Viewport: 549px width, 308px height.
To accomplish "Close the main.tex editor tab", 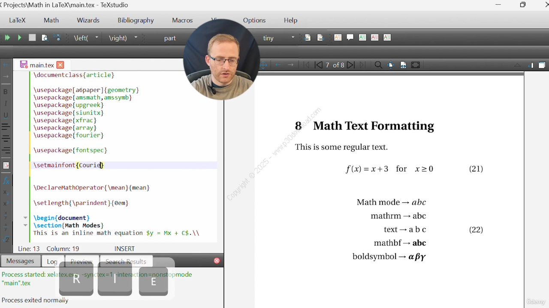I will click(60, 65).
